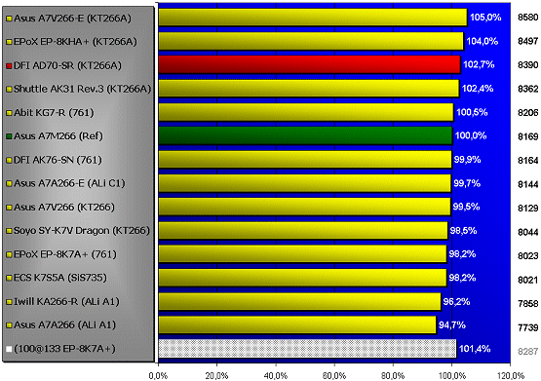The image size is (541, 381).
Task: Click the 100,0% data label
Action: [x=471, y=135]
